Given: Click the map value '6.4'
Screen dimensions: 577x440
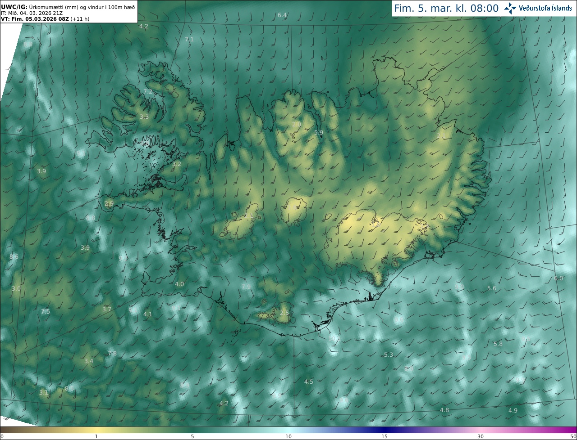Looking at the screenshot, I should tap(282, 15).
